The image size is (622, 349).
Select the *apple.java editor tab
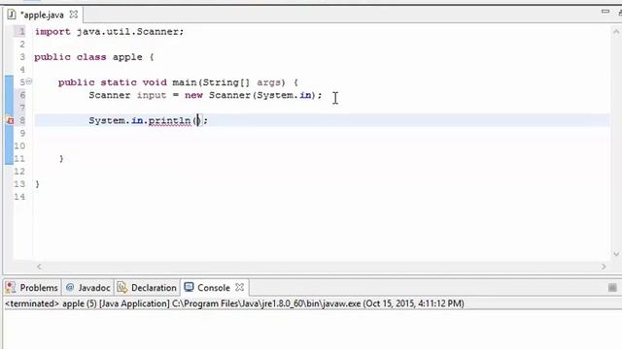(x=42, y=16)
